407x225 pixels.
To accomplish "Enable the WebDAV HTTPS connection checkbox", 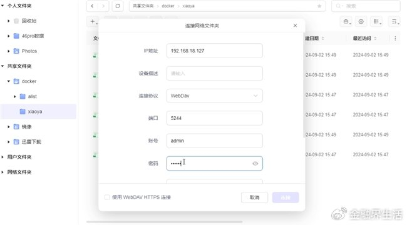I will (x=107, y=197).
